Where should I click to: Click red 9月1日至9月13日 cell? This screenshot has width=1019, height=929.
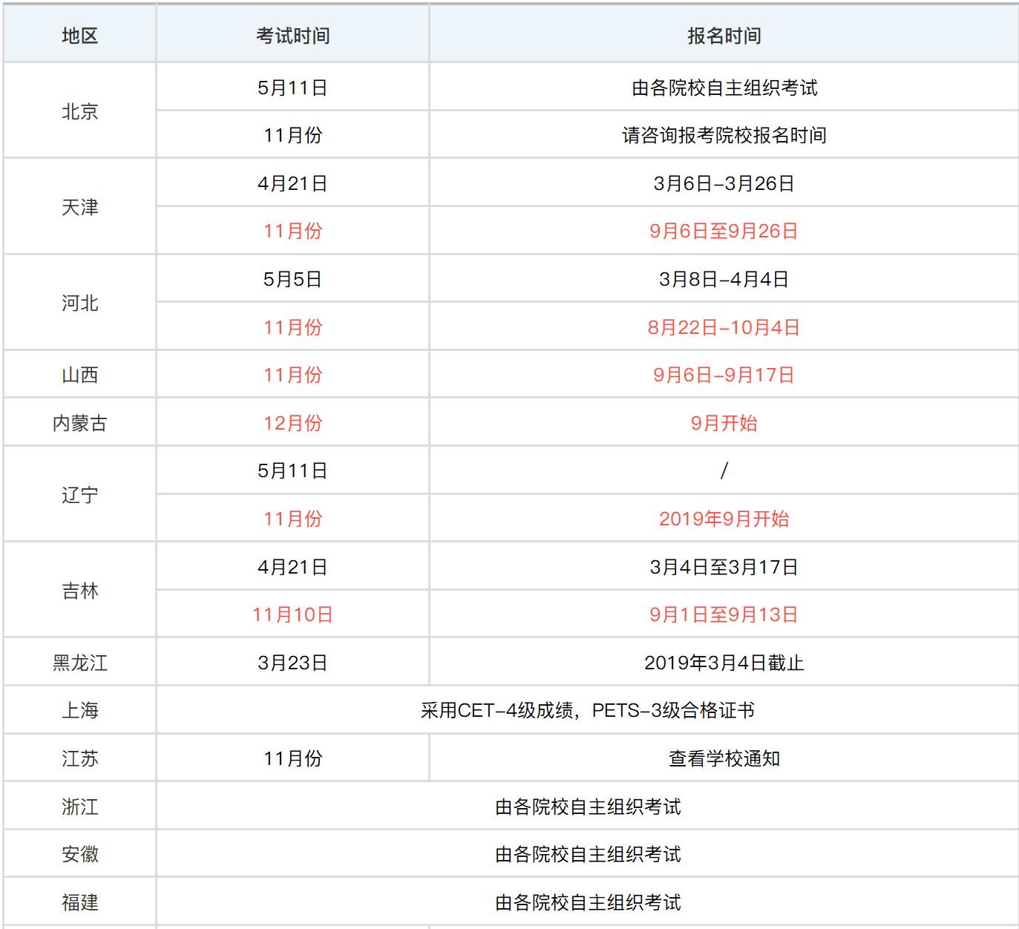724,614
